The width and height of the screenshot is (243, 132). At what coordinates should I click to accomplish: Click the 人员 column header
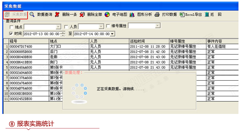coord(109,41)
